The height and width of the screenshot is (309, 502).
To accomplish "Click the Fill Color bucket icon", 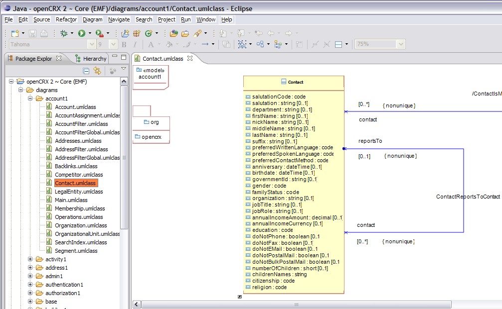I will pos(169,44).
